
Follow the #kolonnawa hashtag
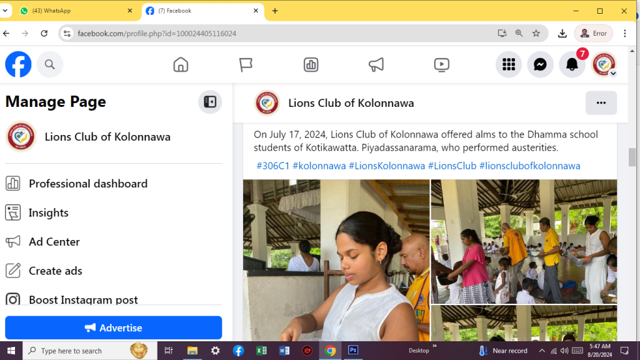319,166
